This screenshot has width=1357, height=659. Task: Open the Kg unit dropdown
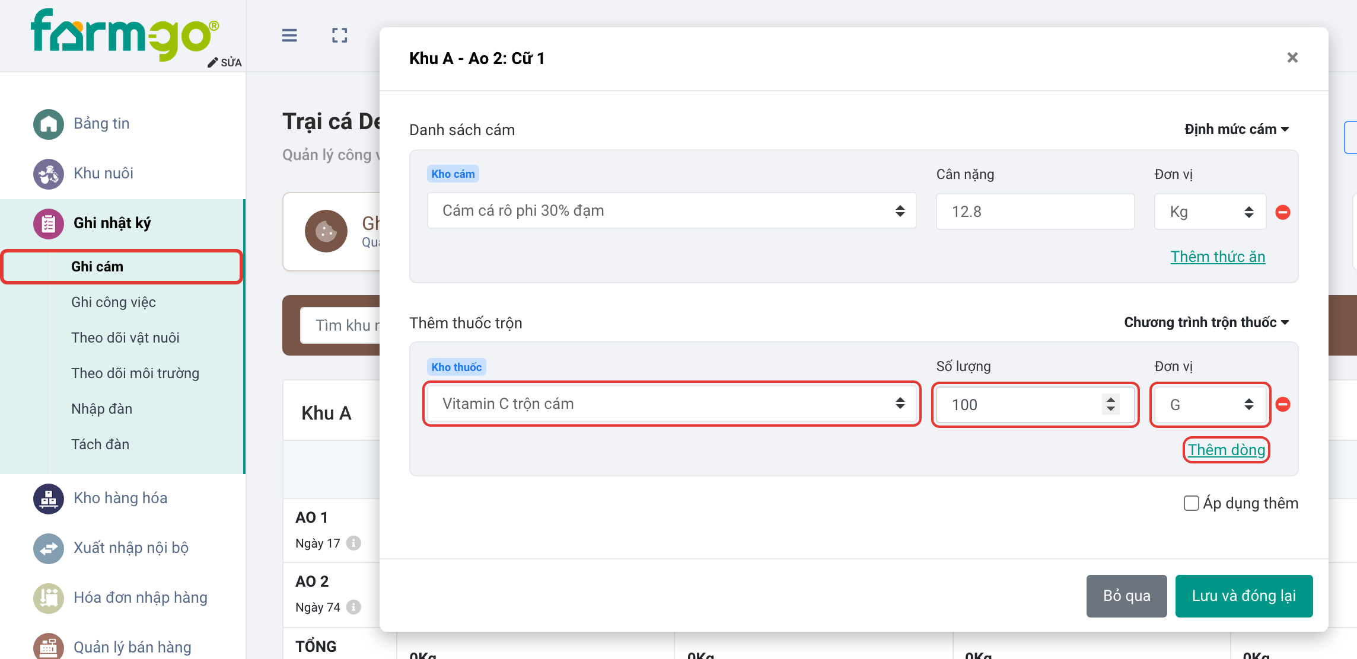coord(1210,212)
